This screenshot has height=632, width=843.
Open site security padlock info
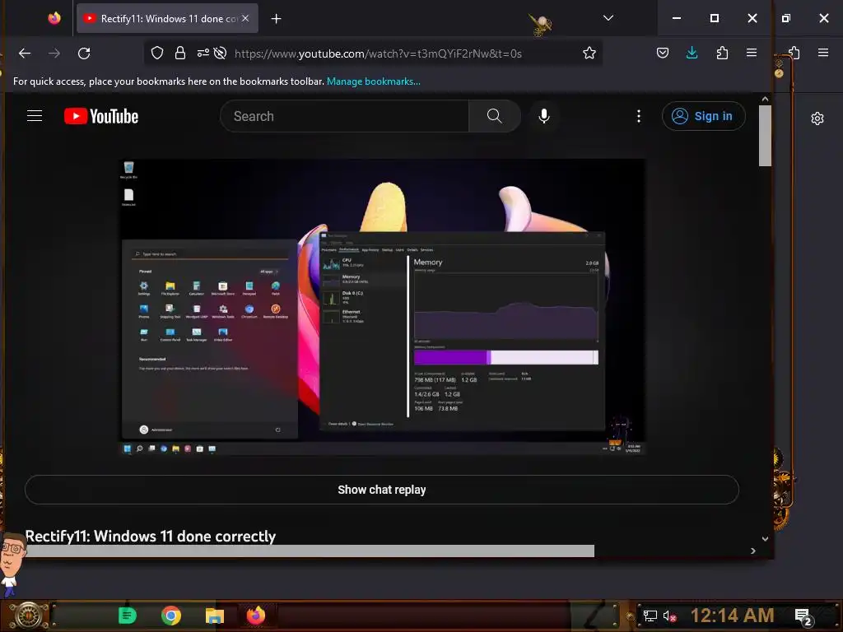(x=180, y=53)
